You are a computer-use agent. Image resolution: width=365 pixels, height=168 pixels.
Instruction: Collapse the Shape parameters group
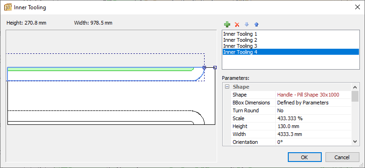pos(227,87)
